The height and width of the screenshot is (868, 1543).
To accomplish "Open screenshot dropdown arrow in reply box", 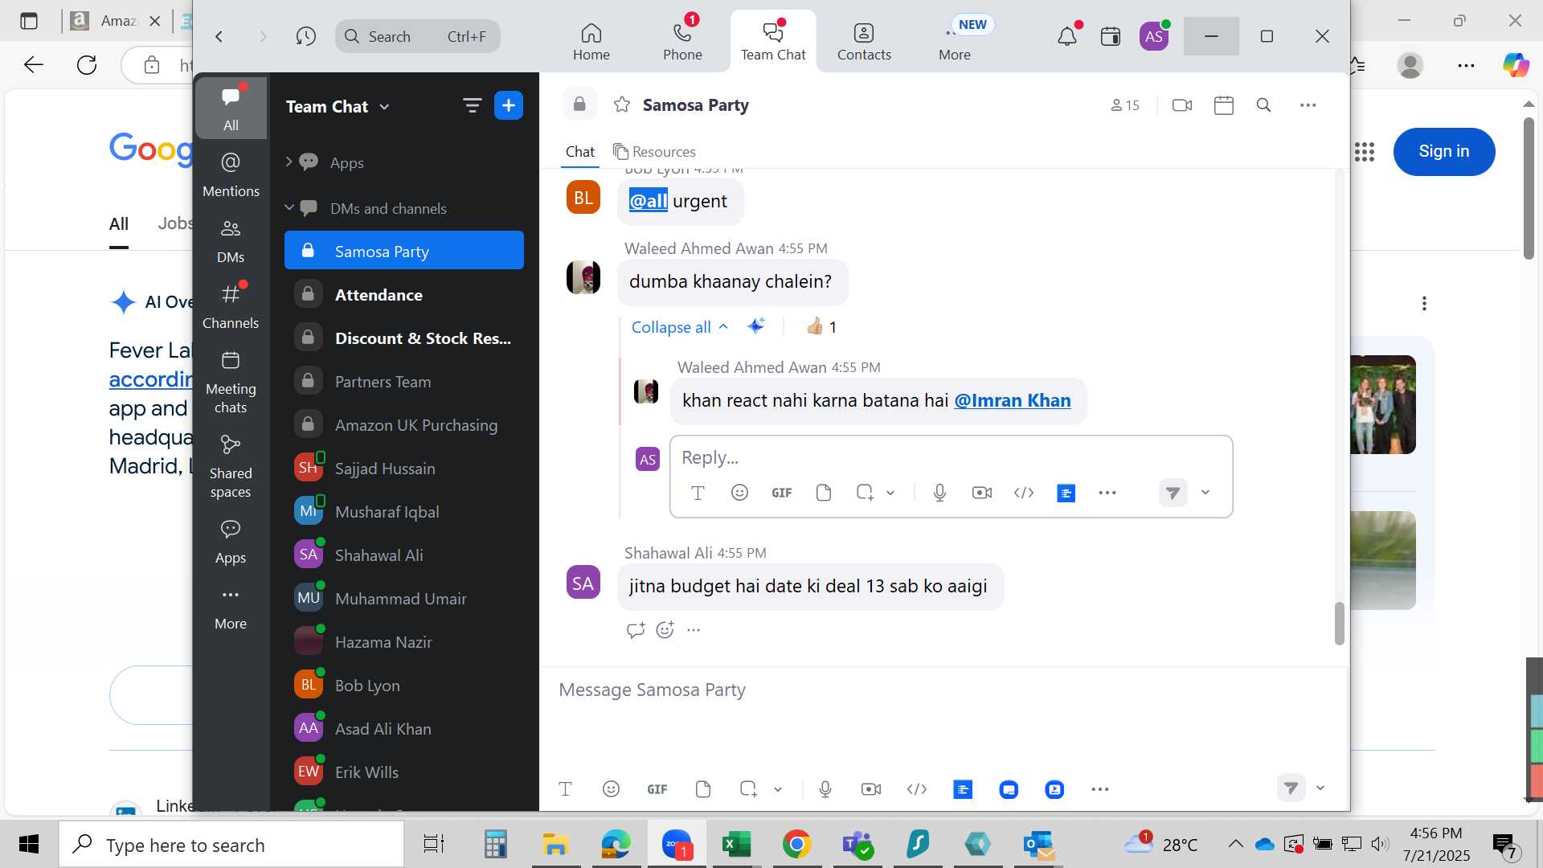I will pyautogui.click(x=890, y=493).
